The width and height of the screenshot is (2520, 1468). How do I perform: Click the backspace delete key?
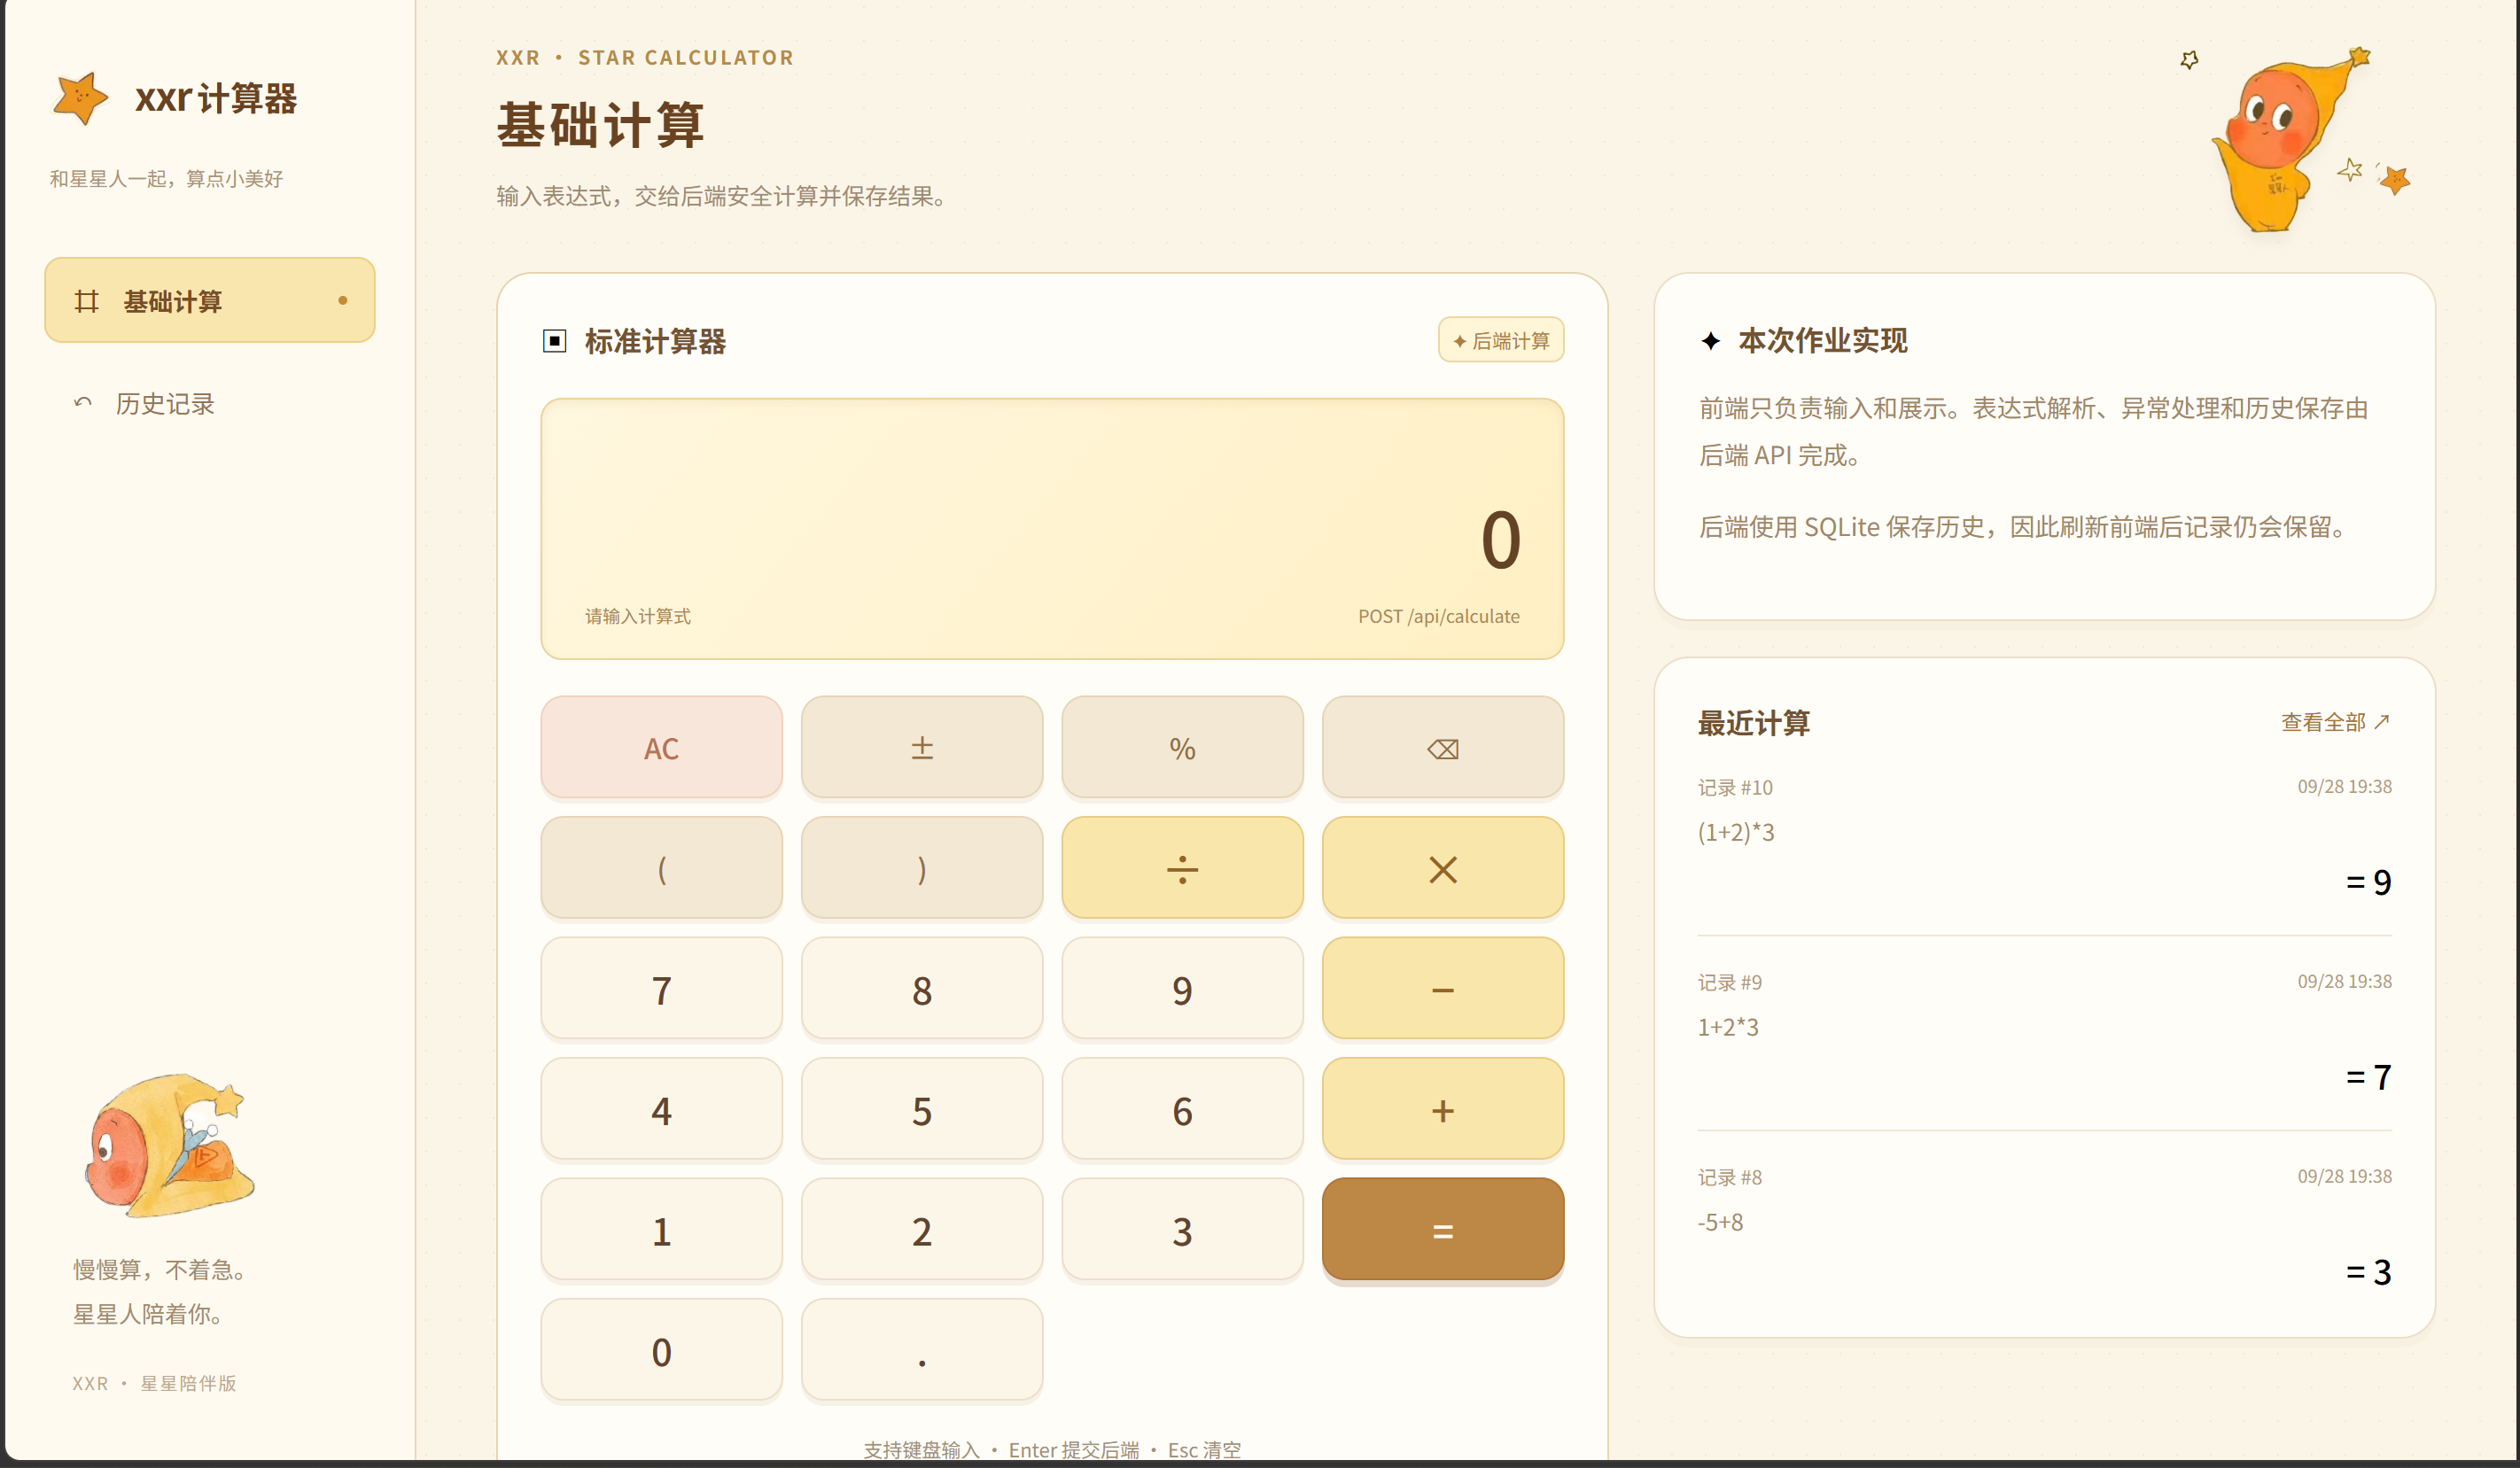pos(1442,748)
